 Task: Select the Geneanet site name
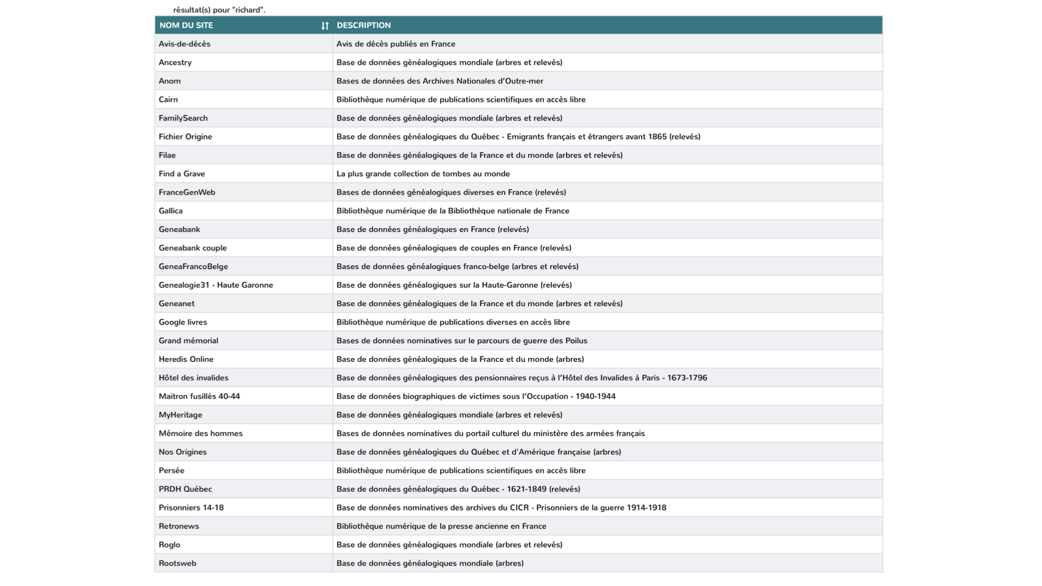coord(176,303)
